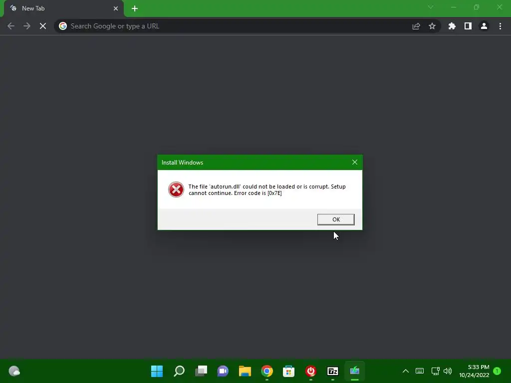Switch to Google Chrome on the taskbar
The width and height of the screenshot is (511, 383).
(x=266, y=371)
